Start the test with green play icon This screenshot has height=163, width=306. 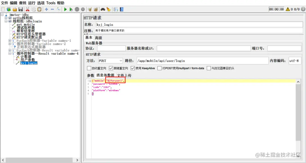[65, 9]
